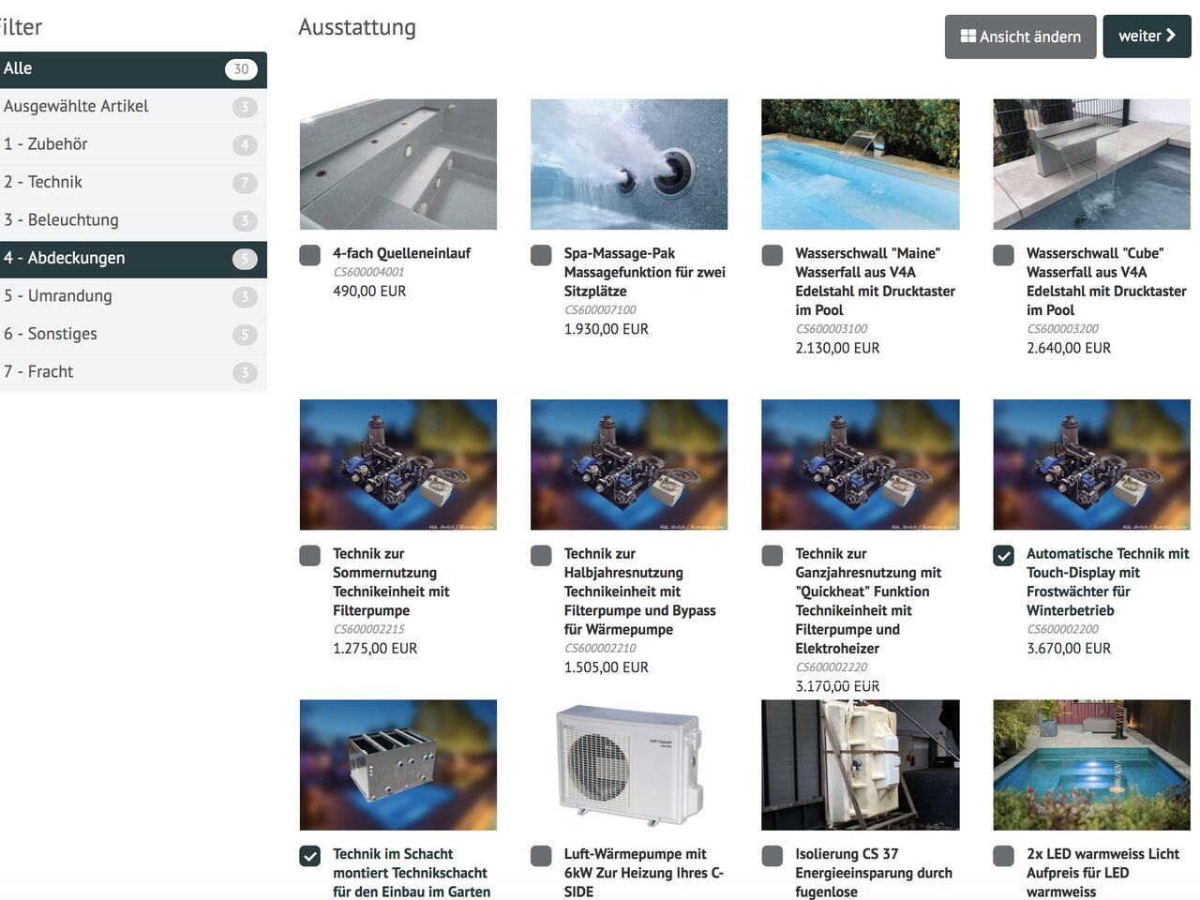Click article number 'CS600003100'
1200x900 pixels.
(x=832, y=329)
